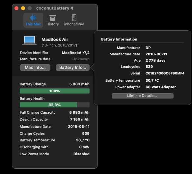Open Lifetime Details in battery popover
The image size is (192, 174).
click(143, 96)
